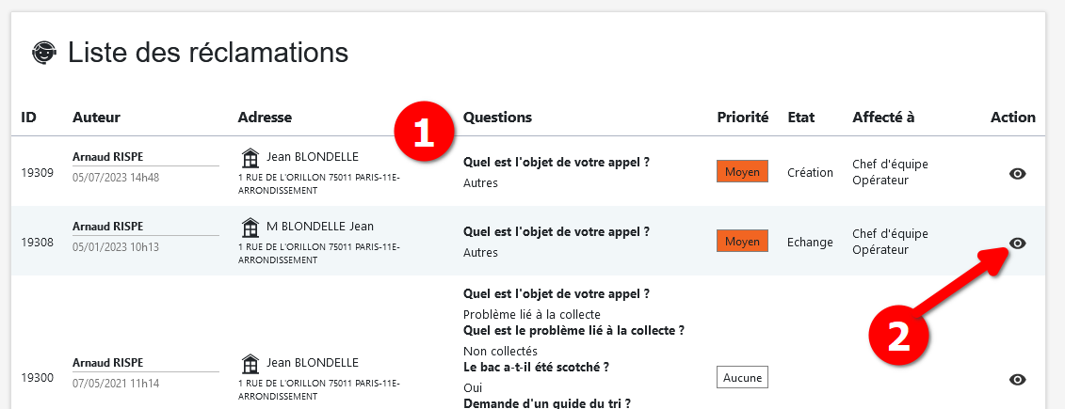Click the Liste des réclamations title

[208, 53]
